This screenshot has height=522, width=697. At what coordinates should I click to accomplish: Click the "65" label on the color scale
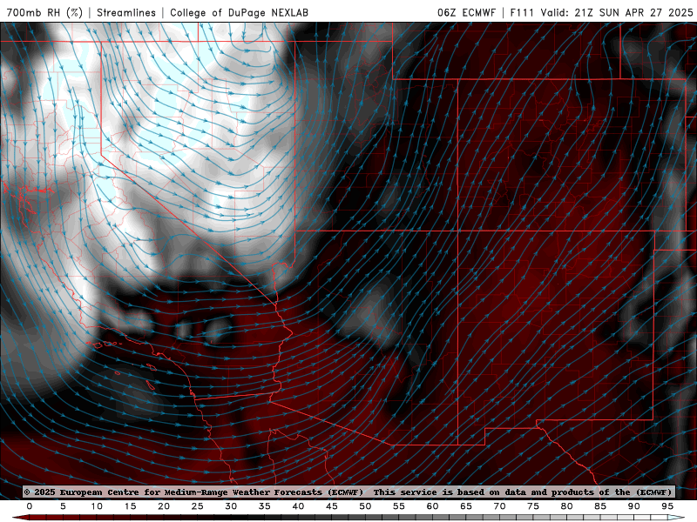(x=466, y=506)
